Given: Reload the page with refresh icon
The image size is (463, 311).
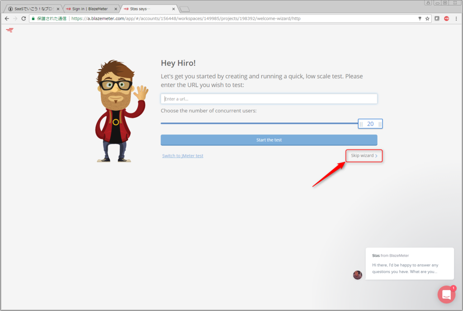Looking at the screenshot, I should (x=24, y=18).
